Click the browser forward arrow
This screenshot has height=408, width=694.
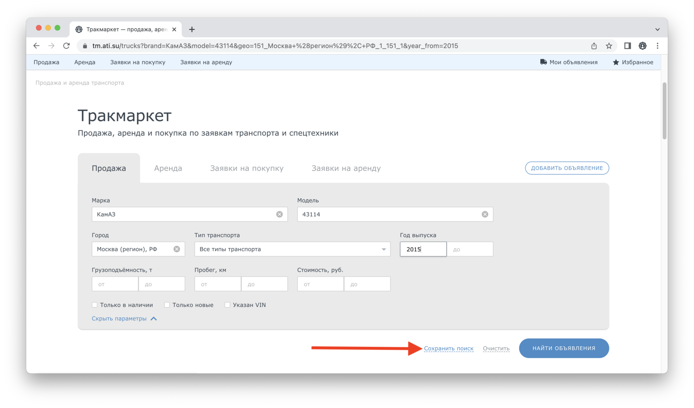pyautogui.click(x=51, y=46)
